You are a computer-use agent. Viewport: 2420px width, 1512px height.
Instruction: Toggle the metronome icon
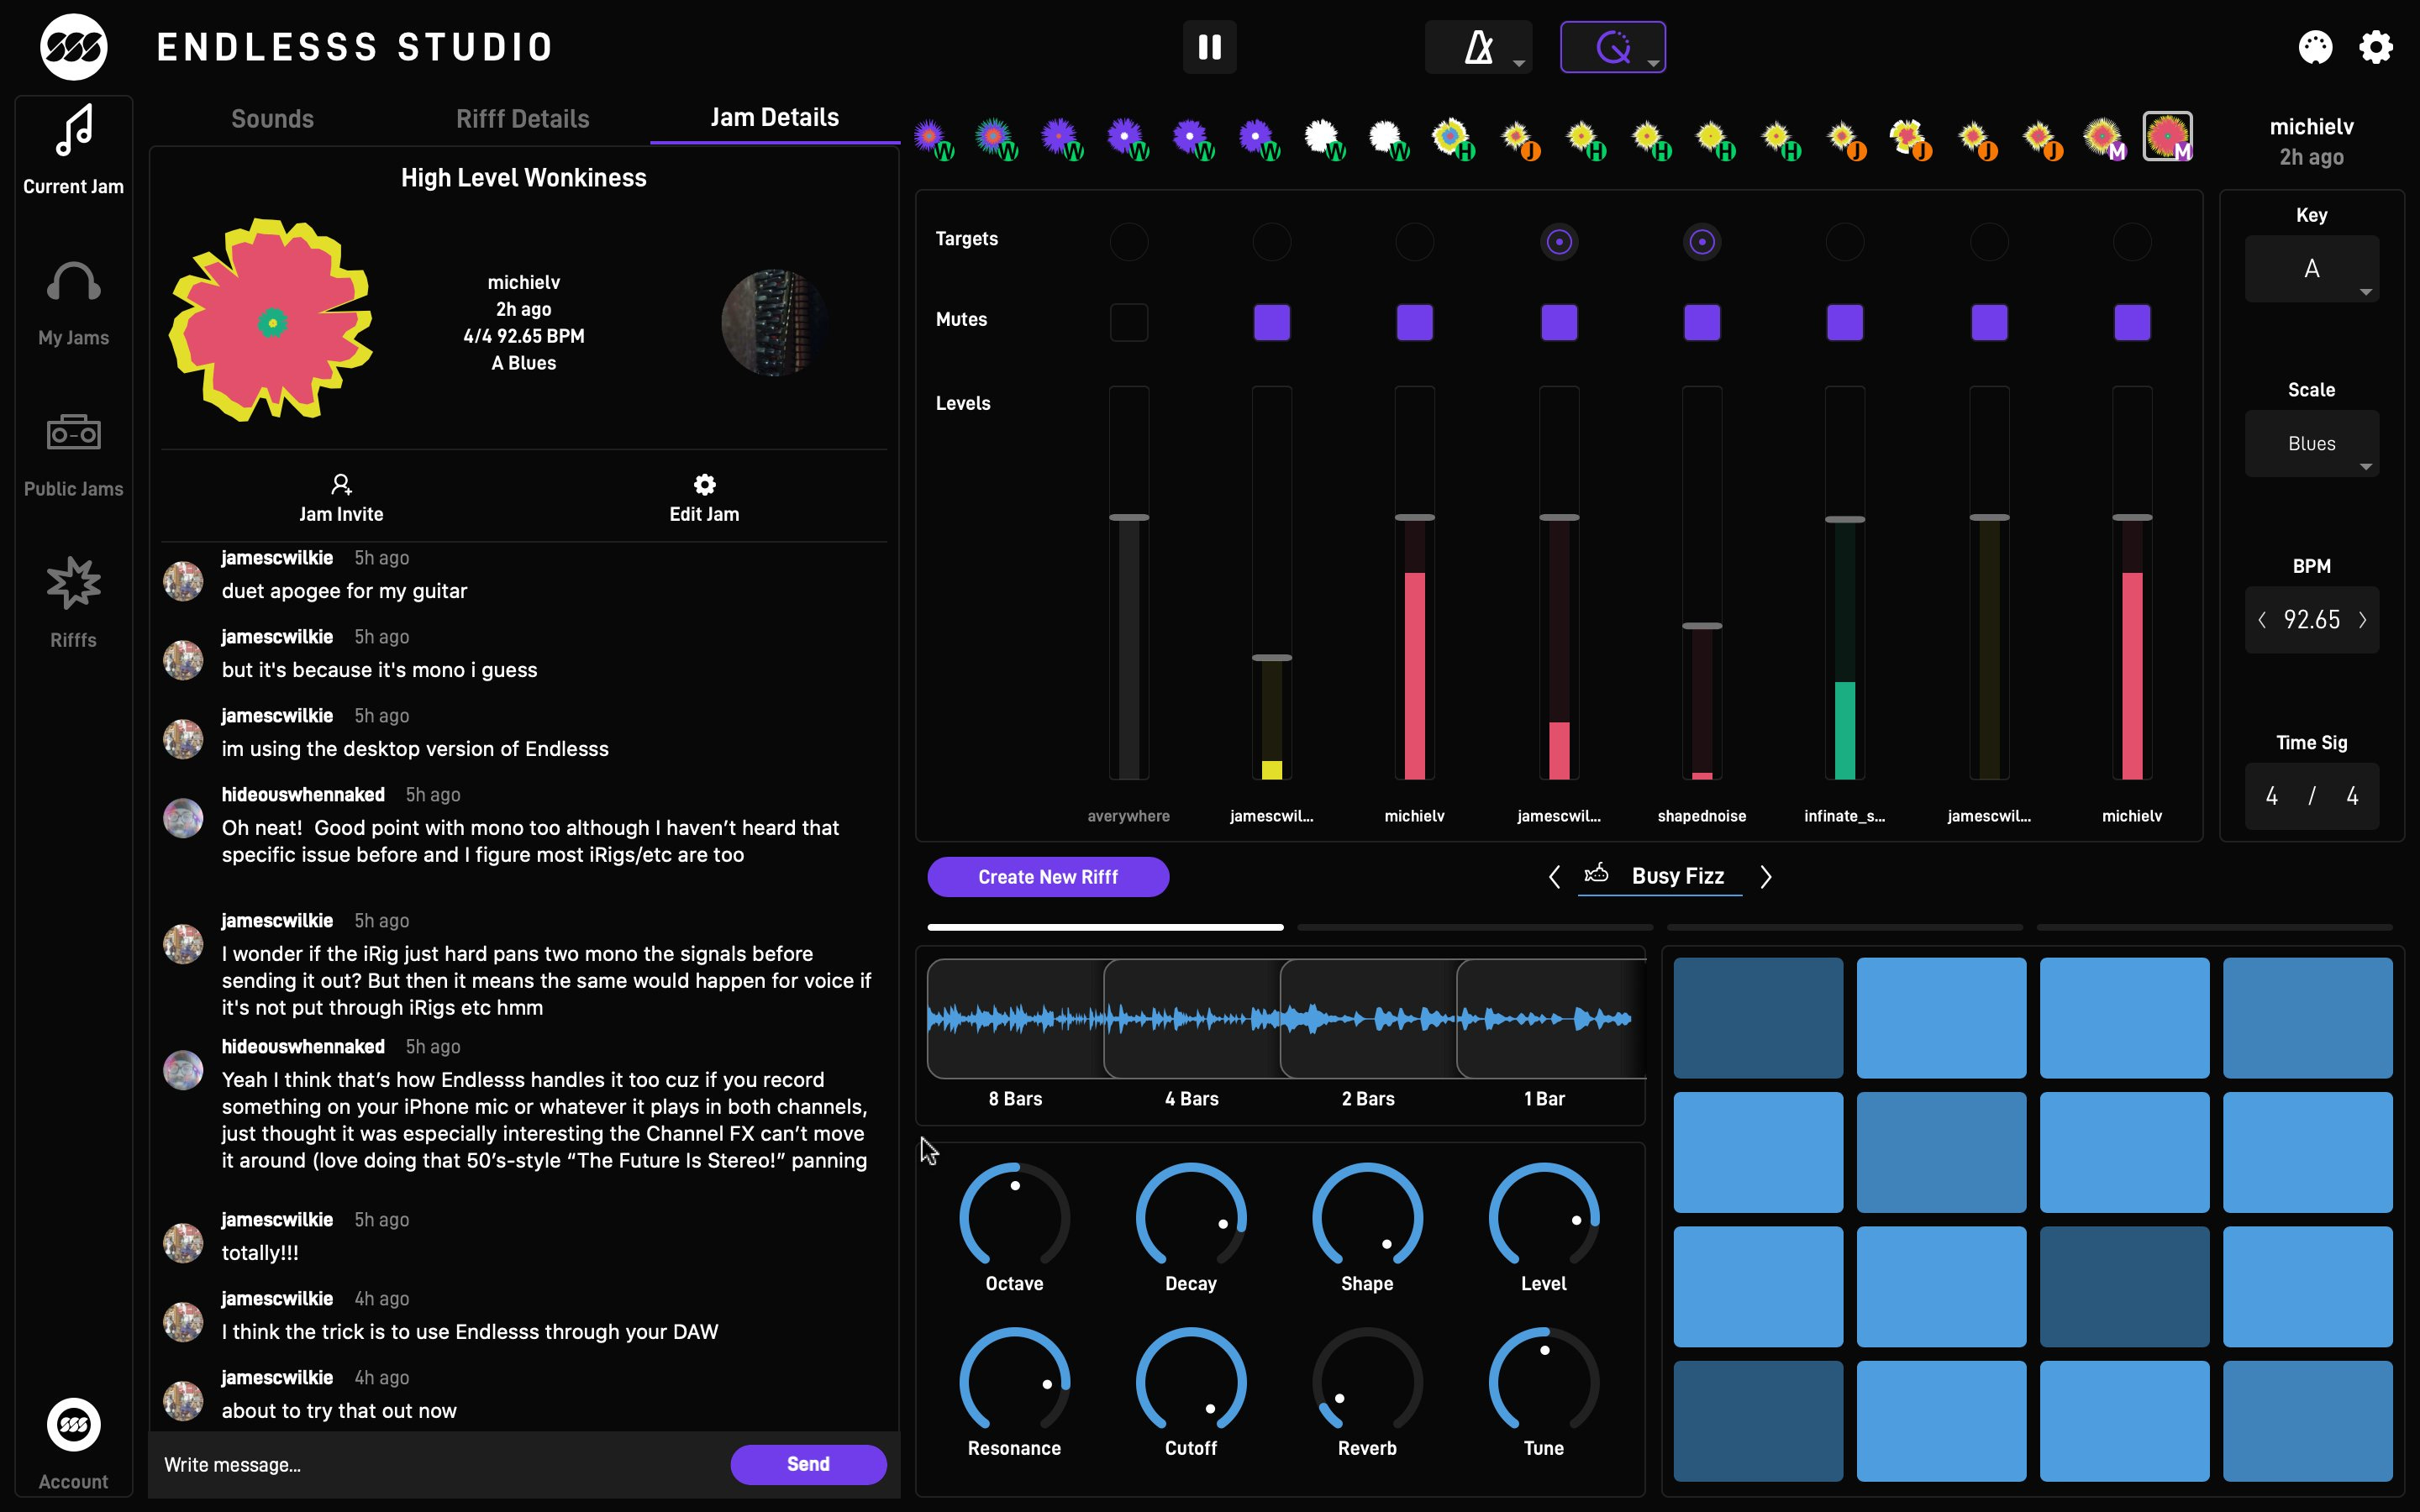pyautogui.click(x=1478, y=47)
